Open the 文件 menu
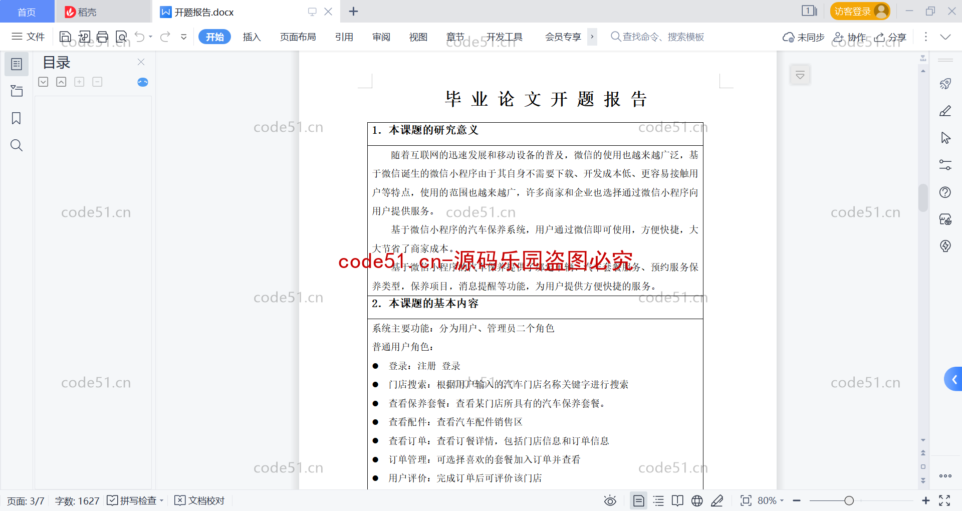This screenshot has height=511, width=962. 28,37
